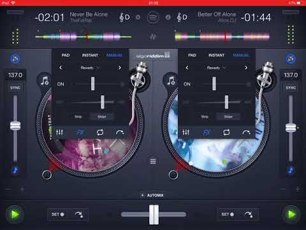Image resolution: width=306 pixels, height=230 pixels.
Task: Tap left deck Never Be Alone waveform
Action: (84, 37)
